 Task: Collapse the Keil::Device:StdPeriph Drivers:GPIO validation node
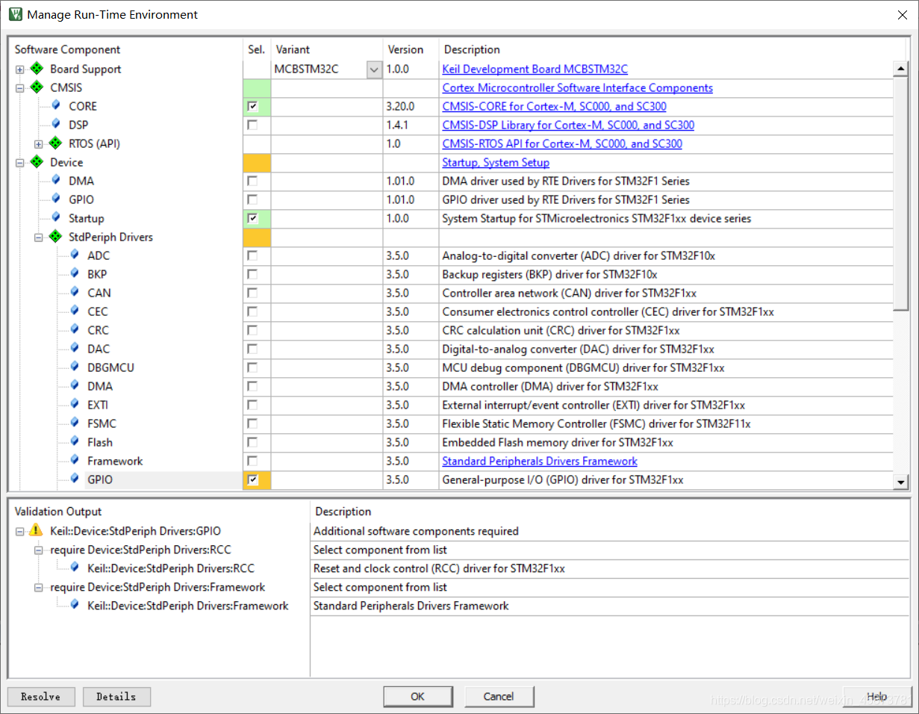(20, 531)
